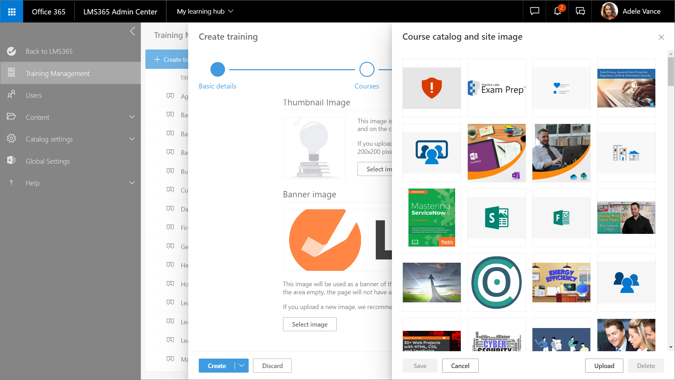675x380 pixels.
Task: Open the notifications bell icon
Action: (x=557, y=11)
